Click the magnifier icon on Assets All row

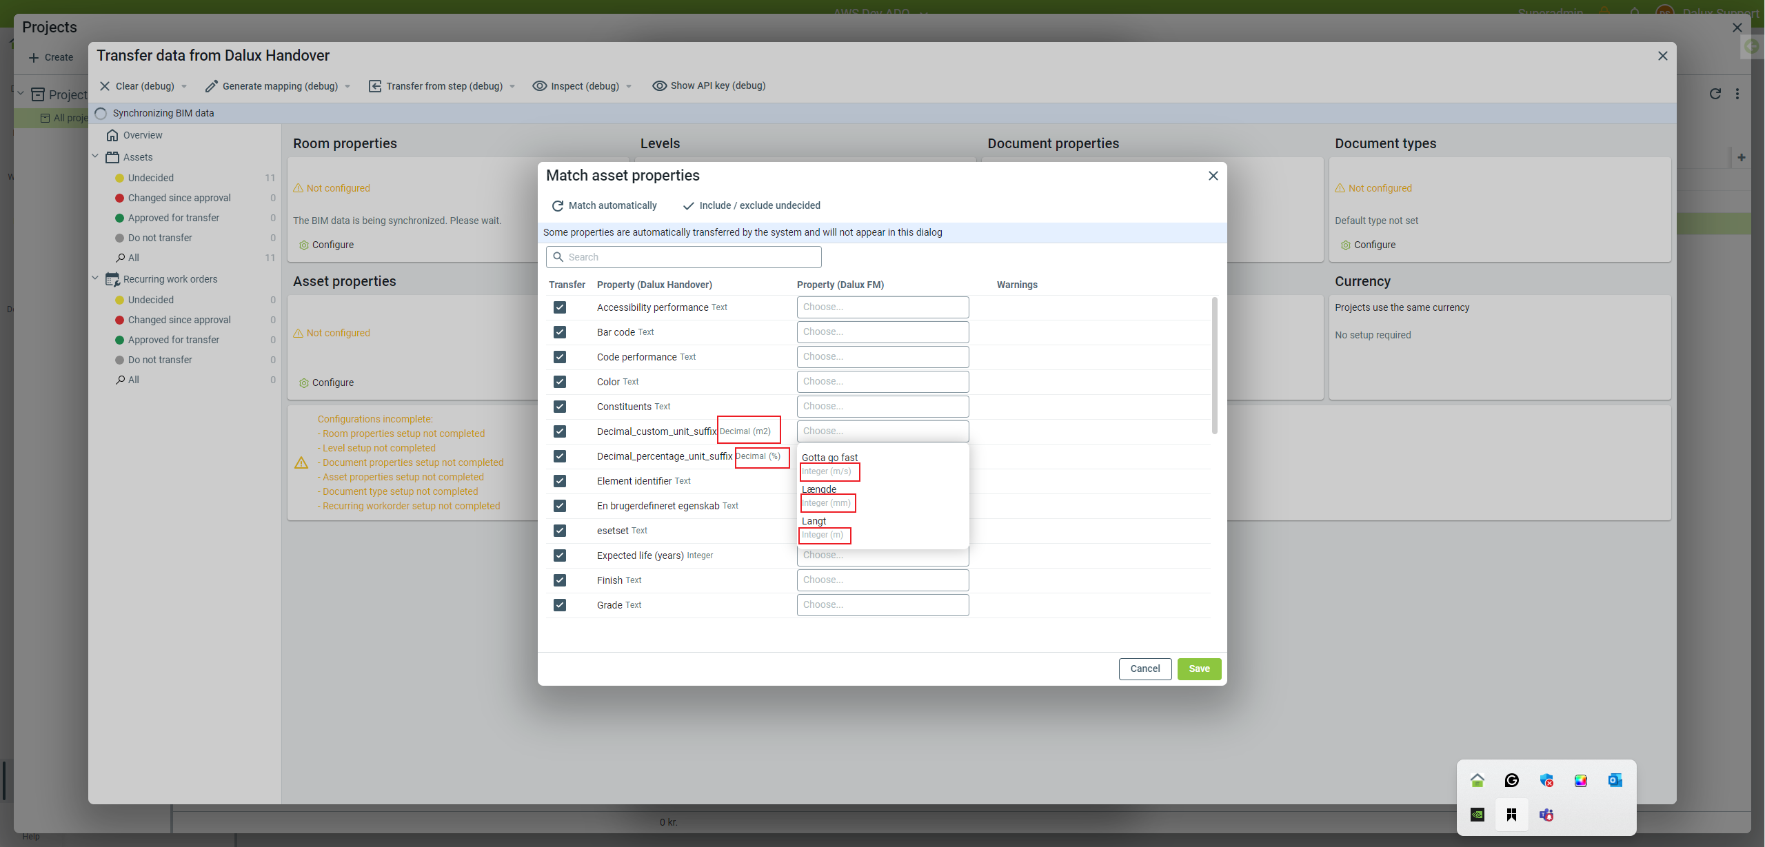[120, 258]
